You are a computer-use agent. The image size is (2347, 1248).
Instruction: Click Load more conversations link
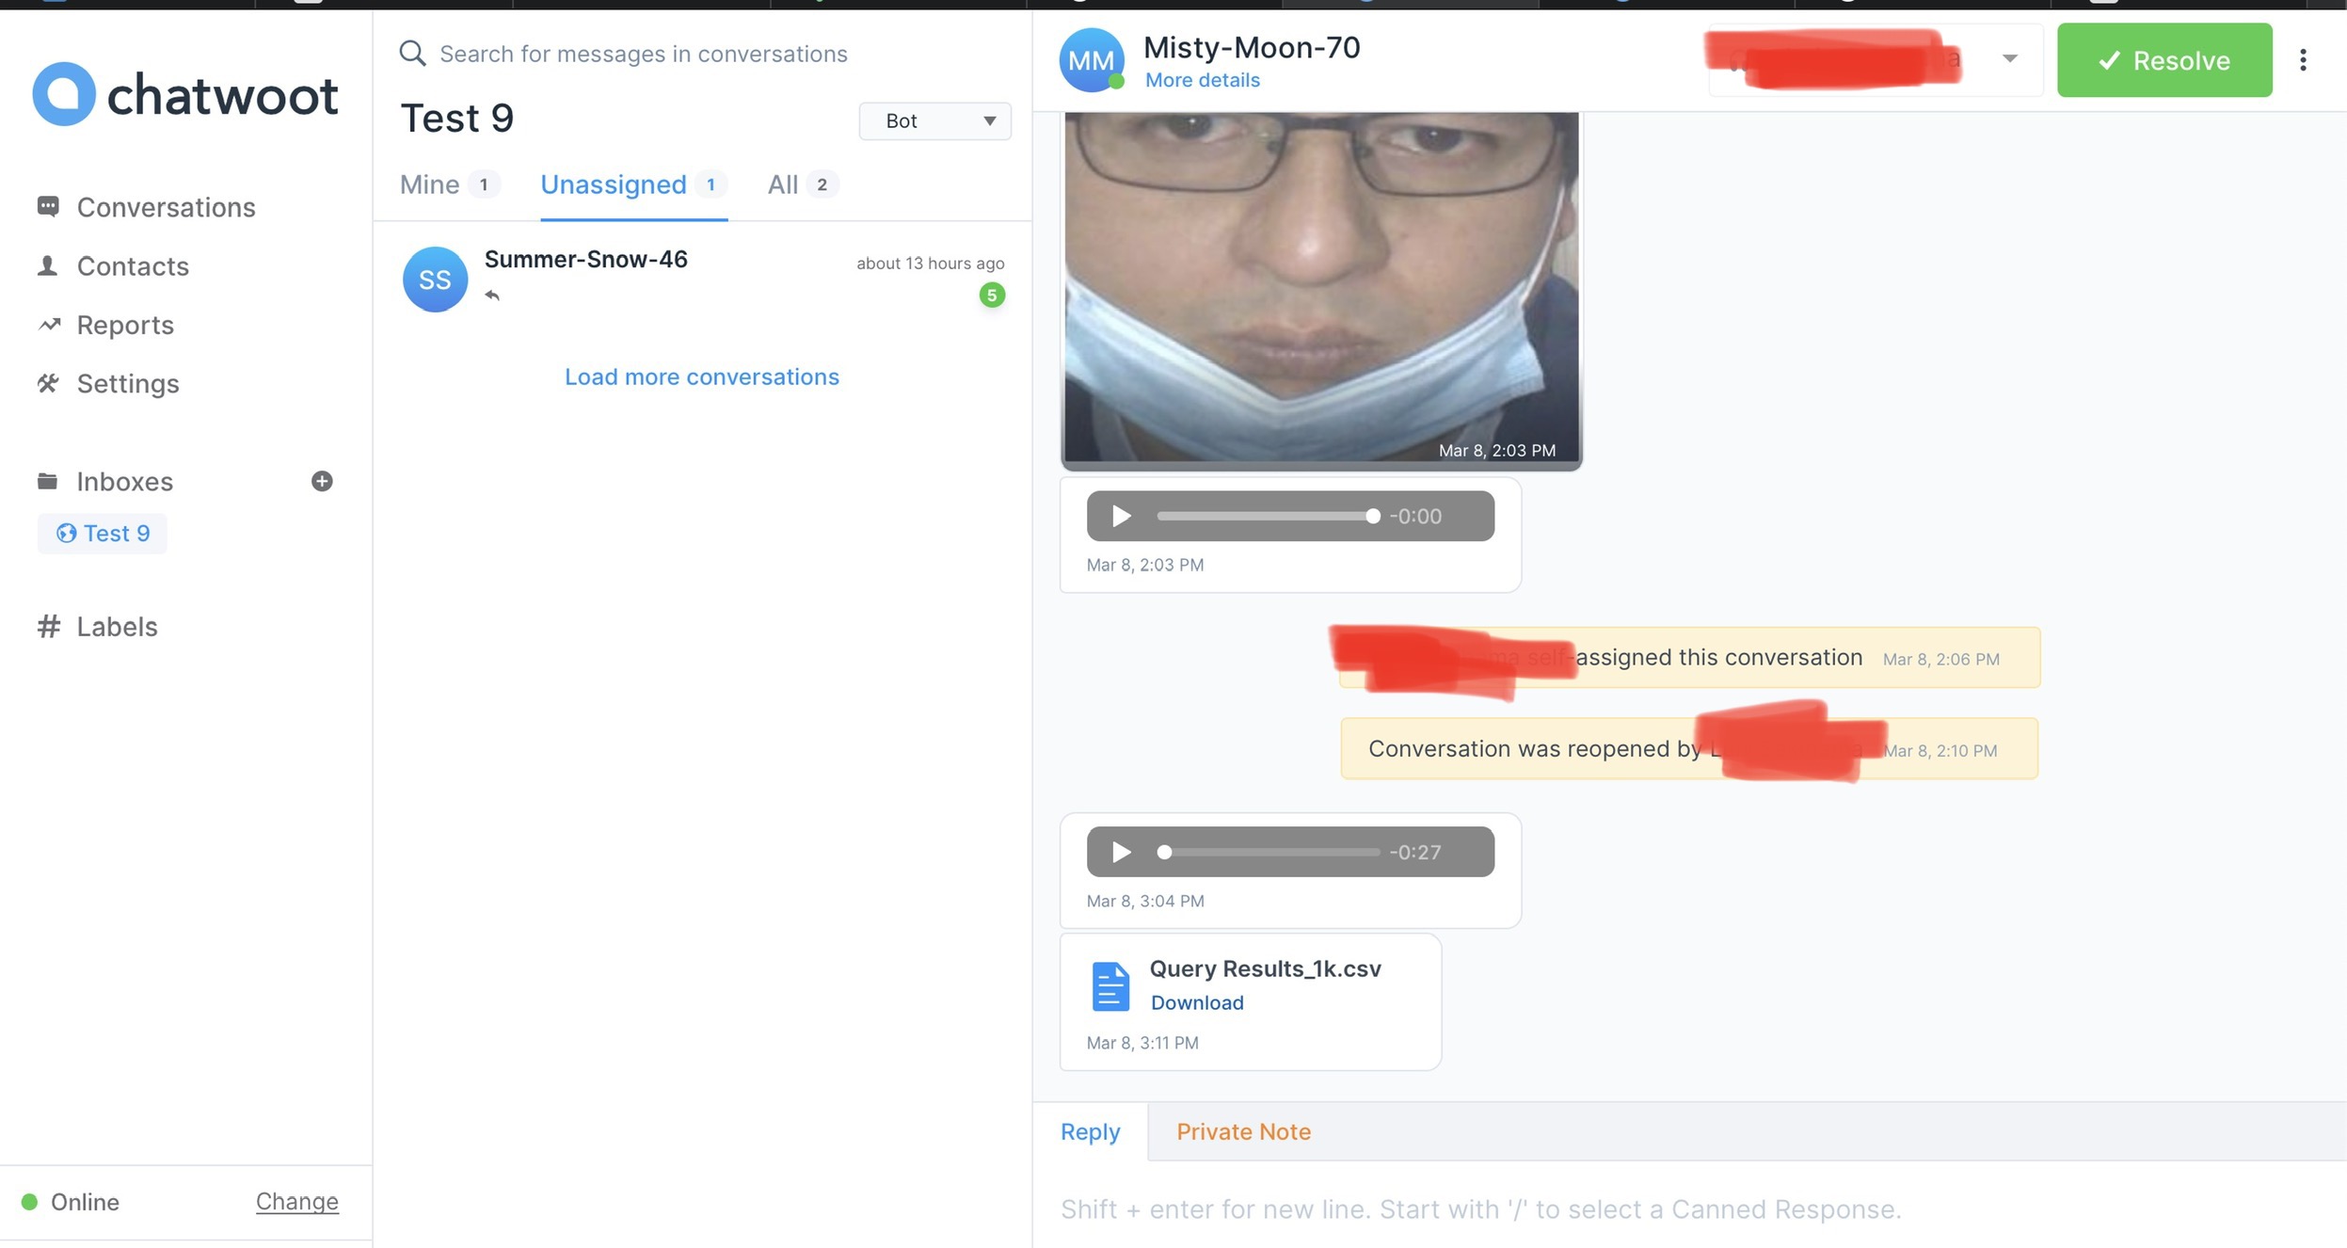click(701, 376)
